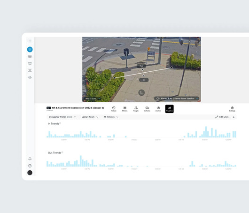Download the trends data
Viewport: 249px width, 213px height.
(234, 117)
